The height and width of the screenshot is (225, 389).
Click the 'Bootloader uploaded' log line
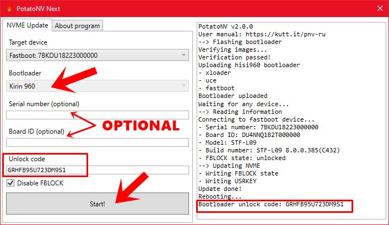pos(233,96)
